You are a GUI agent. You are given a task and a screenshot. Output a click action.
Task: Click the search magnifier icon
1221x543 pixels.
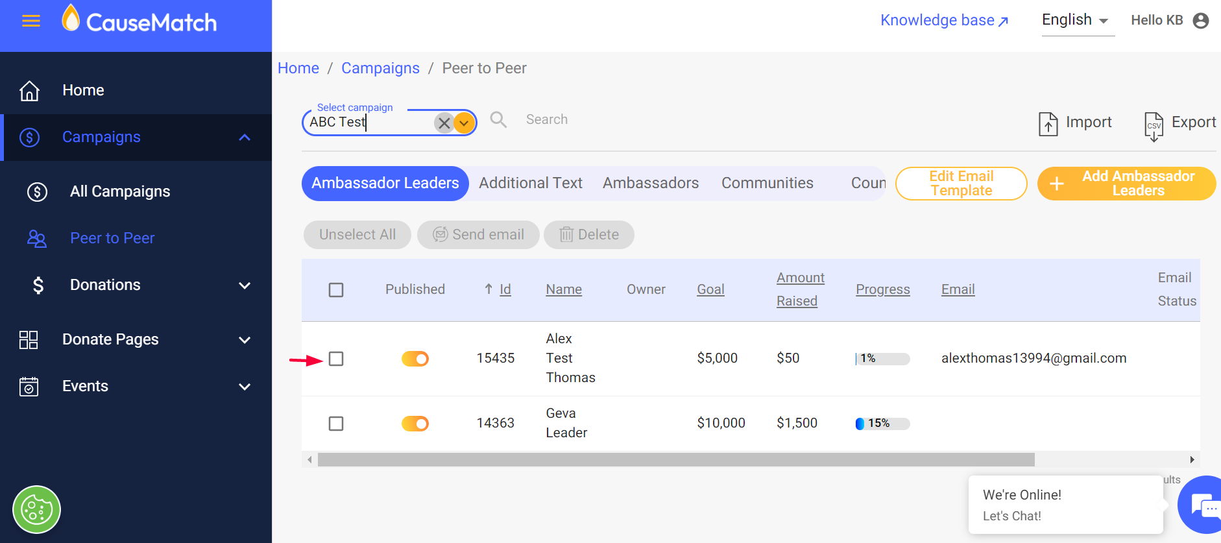[x=498, y=119]
